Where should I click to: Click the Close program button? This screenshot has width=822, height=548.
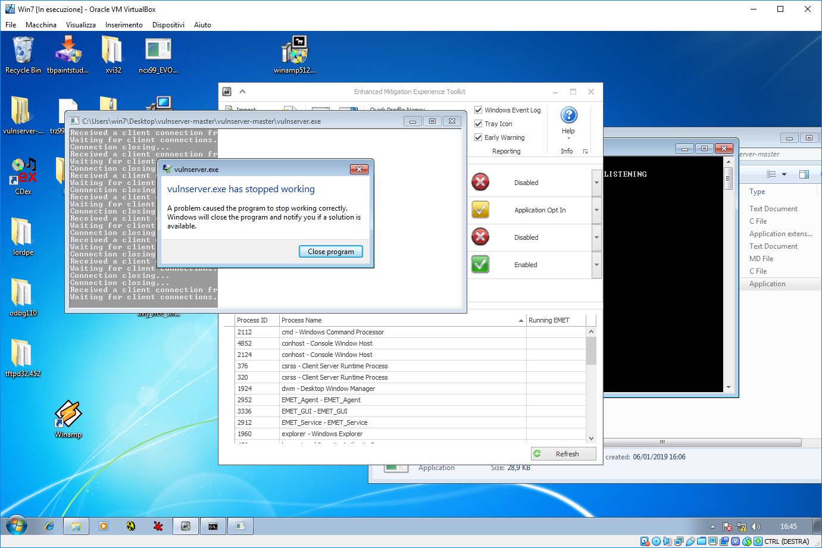(x=331, y=252)
